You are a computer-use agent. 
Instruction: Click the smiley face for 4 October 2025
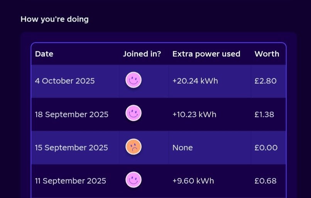[134, 80]
